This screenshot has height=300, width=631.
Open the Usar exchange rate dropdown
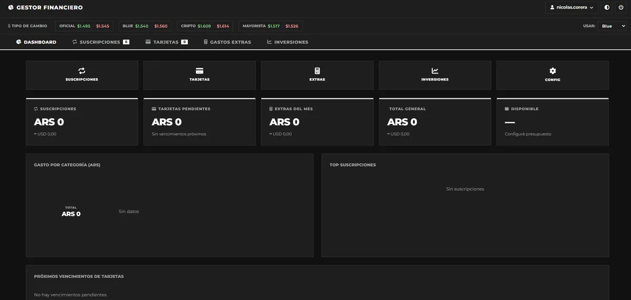pyautogui.click(x=612, y=26)
